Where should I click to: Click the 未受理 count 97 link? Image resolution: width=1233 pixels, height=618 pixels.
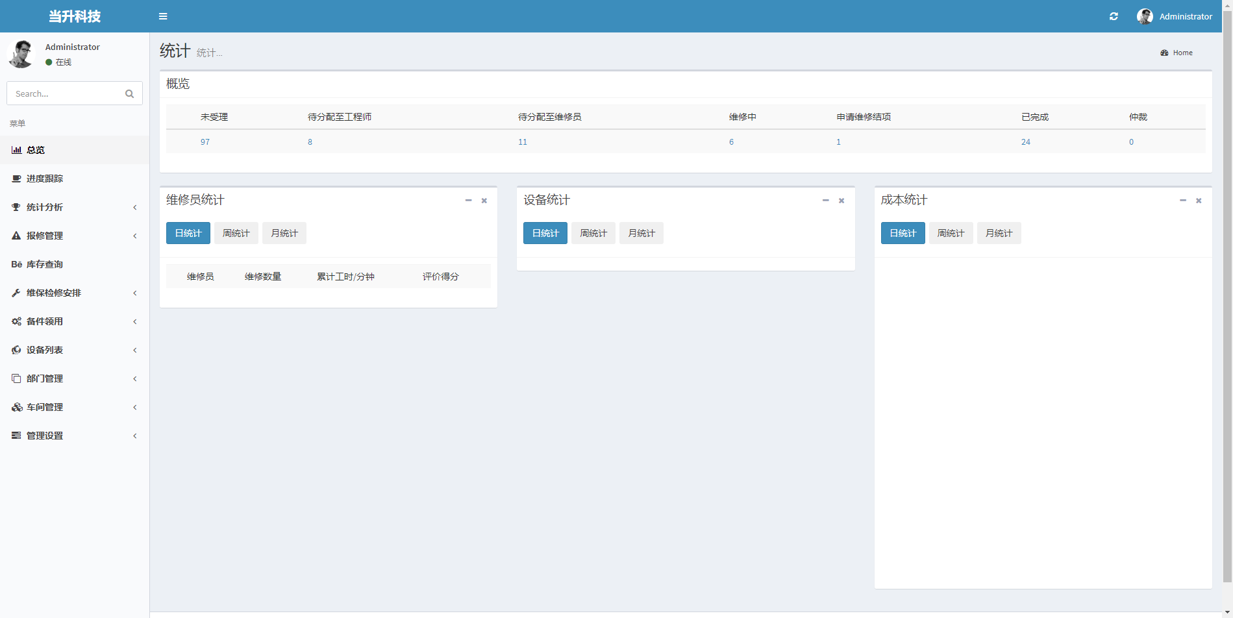[x=205, y=142]
